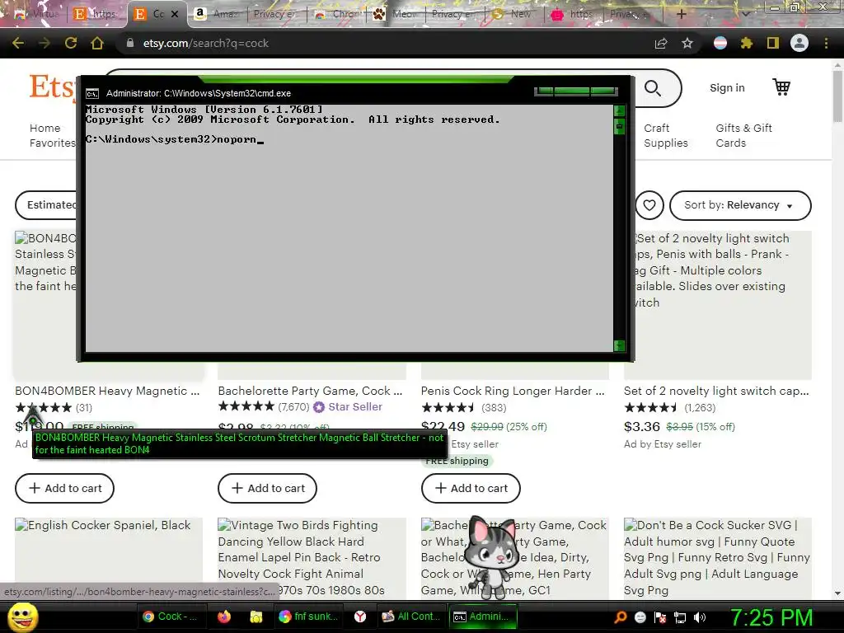Click the $3.36 price
Image resolution: width=844 pixels, height=633 pixels.
click(x=641, y=427)
